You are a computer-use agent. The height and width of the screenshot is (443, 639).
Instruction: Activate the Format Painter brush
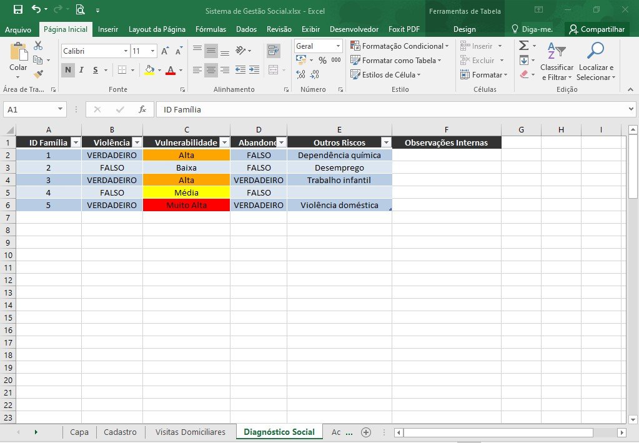(x=38, y=74)
